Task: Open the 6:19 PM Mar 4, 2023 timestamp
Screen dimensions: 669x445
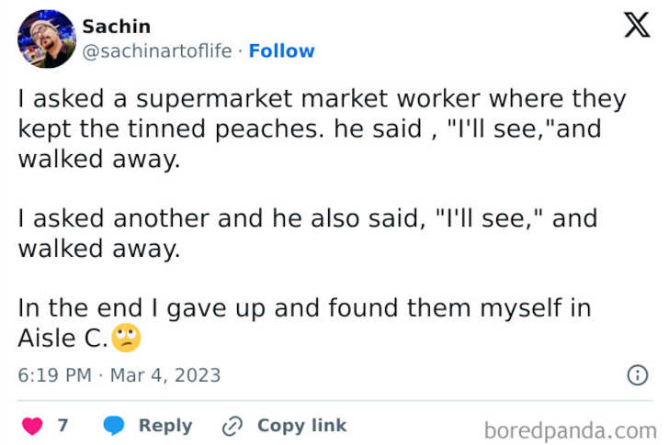Action: (x=119, y=375)
